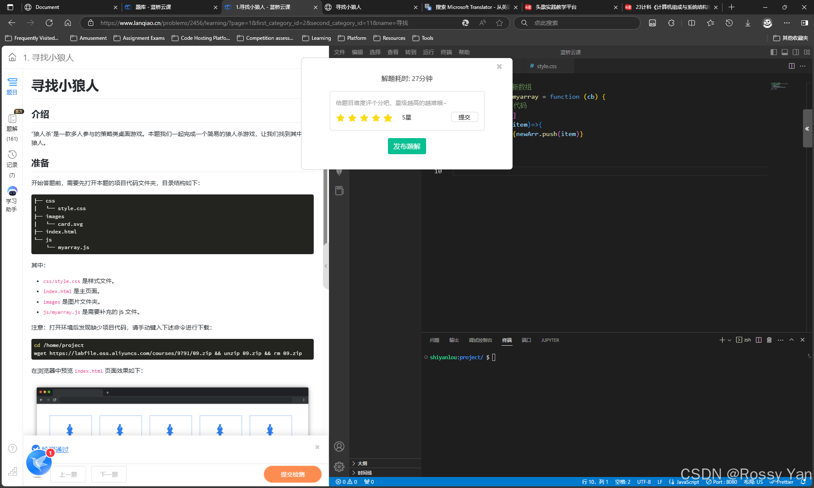Click the green 发布题解 button
The width and height of the screenshot is (814, 488).
click(x=407, y=146)
